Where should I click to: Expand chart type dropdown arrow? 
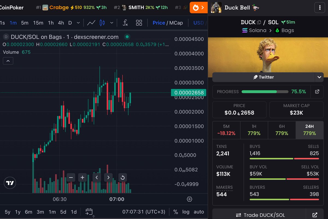pyautogui.click(x=112, y=23)
